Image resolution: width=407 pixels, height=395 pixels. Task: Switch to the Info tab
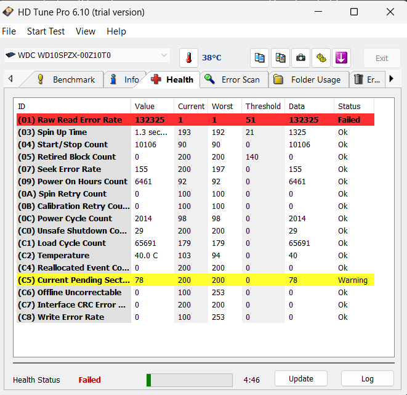tap(124, 79)
